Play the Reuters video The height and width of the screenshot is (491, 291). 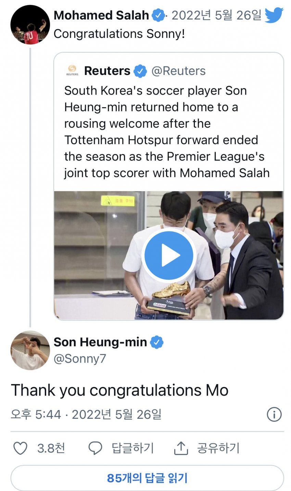coord(168,255)
